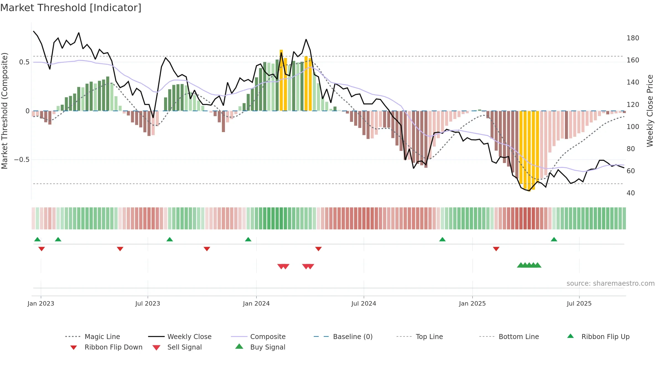
Task: Click the Baseline (0) legend entry
Action: tap(343, 337)
